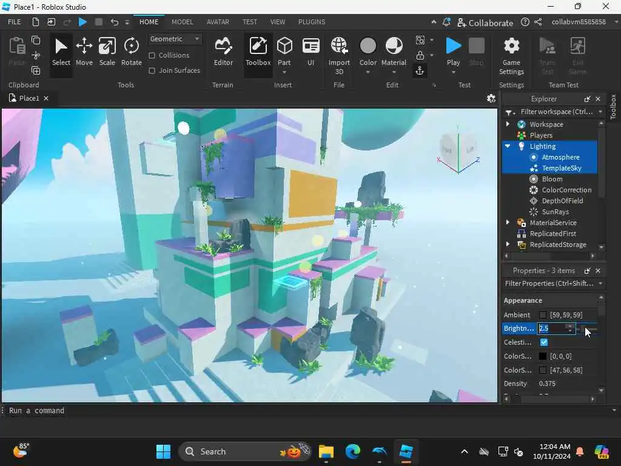Click the Undo arrow in quick access bar
This screenshot has height=466, width=621.
tap(114, 22)
